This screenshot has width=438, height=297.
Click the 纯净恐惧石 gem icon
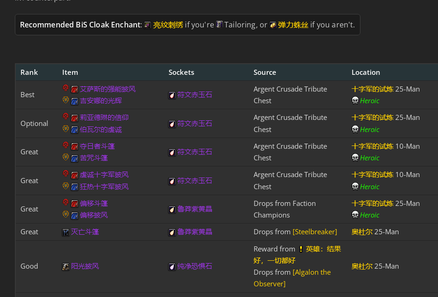pos(172,267)
